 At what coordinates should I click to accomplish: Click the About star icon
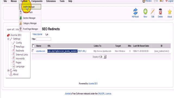point(170,12)
